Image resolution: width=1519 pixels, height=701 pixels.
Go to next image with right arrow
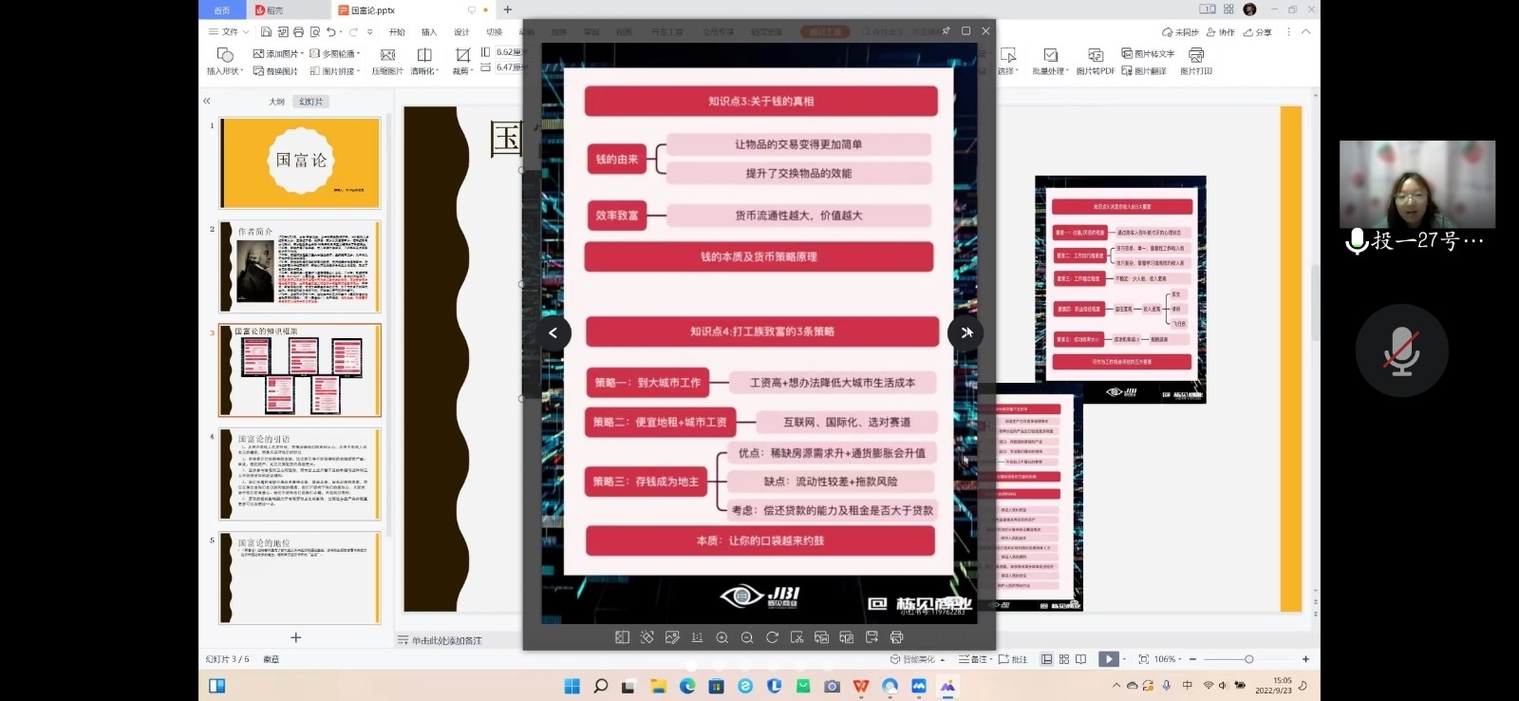click(966, 332)
